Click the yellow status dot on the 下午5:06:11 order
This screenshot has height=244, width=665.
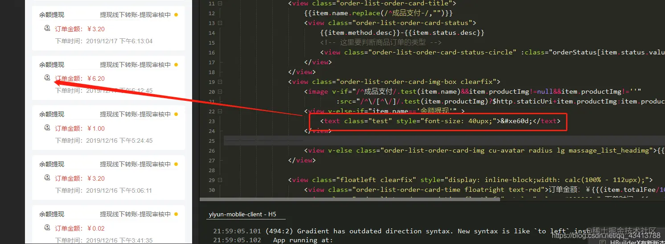pyautogui.click(x=176, y=165)
